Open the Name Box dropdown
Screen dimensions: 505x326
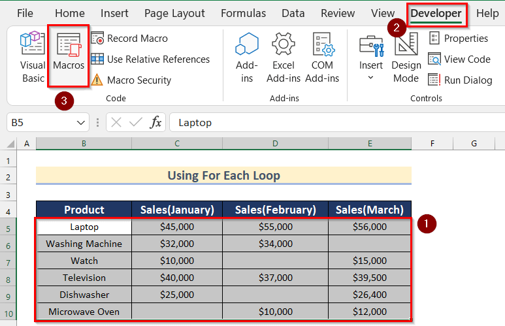[82, 123]
